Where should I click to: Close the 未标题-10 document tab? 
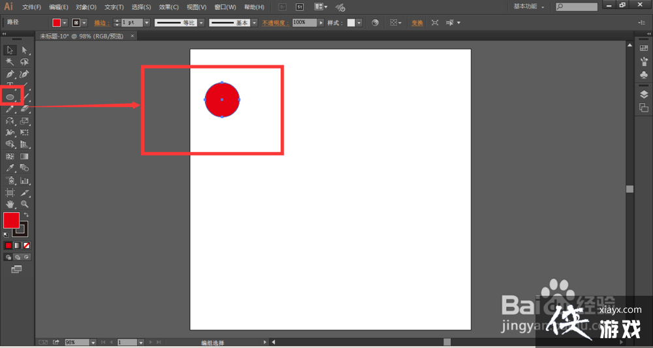(133, 36)
